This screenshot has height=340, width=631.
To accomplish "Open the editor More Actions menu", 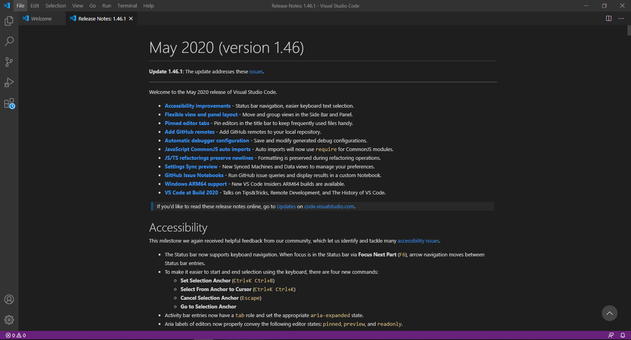I will coord(621,19).
